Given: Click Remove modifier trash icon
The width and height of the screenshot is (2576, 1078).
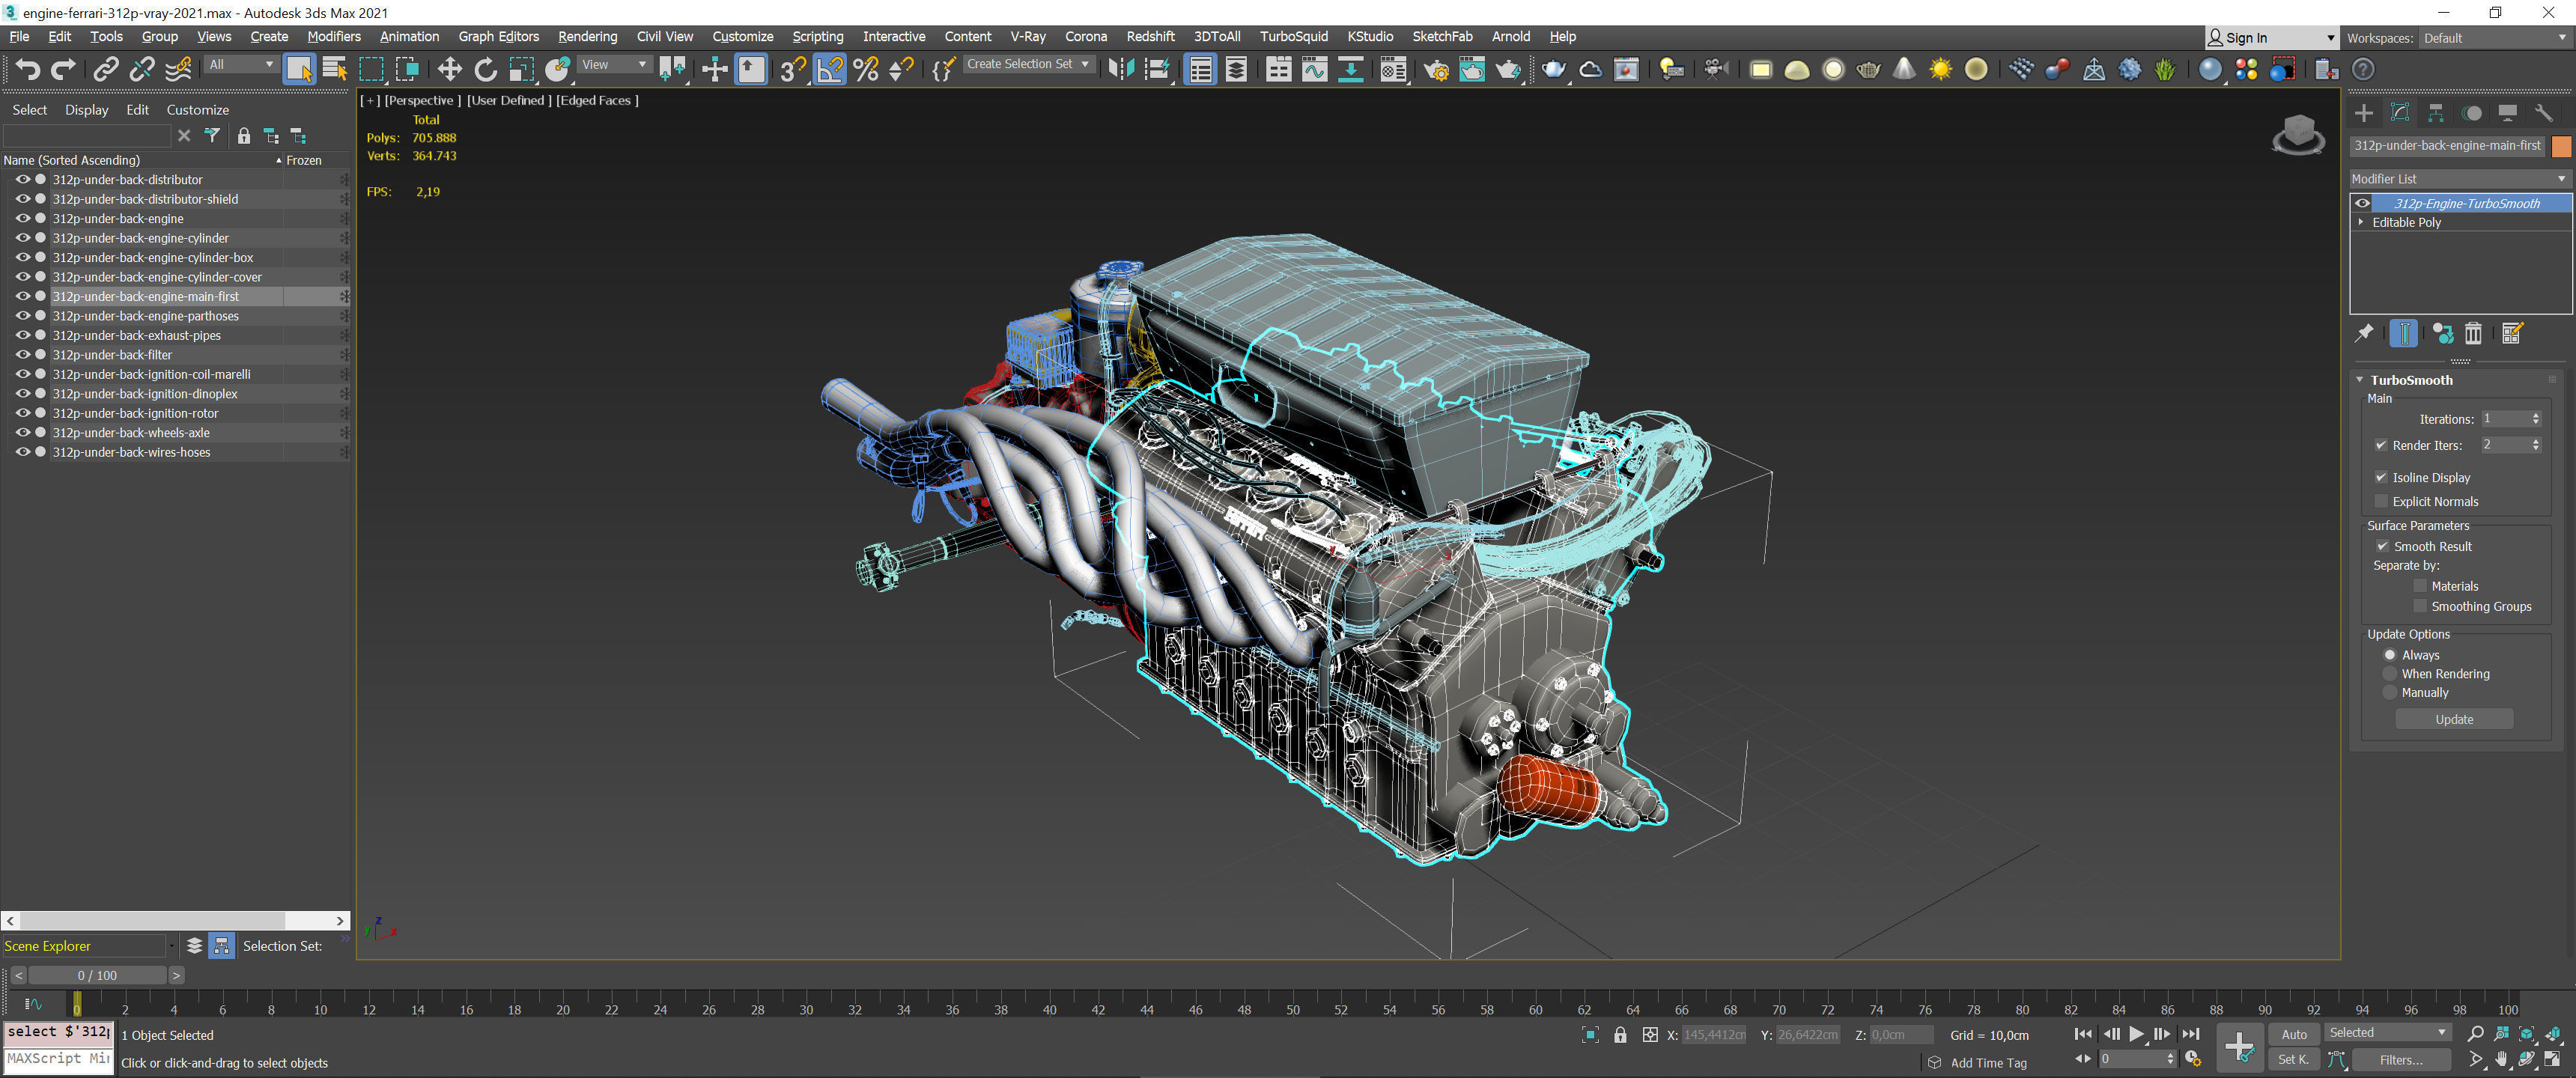Looking at the screenshot, I should point(2473,334).
